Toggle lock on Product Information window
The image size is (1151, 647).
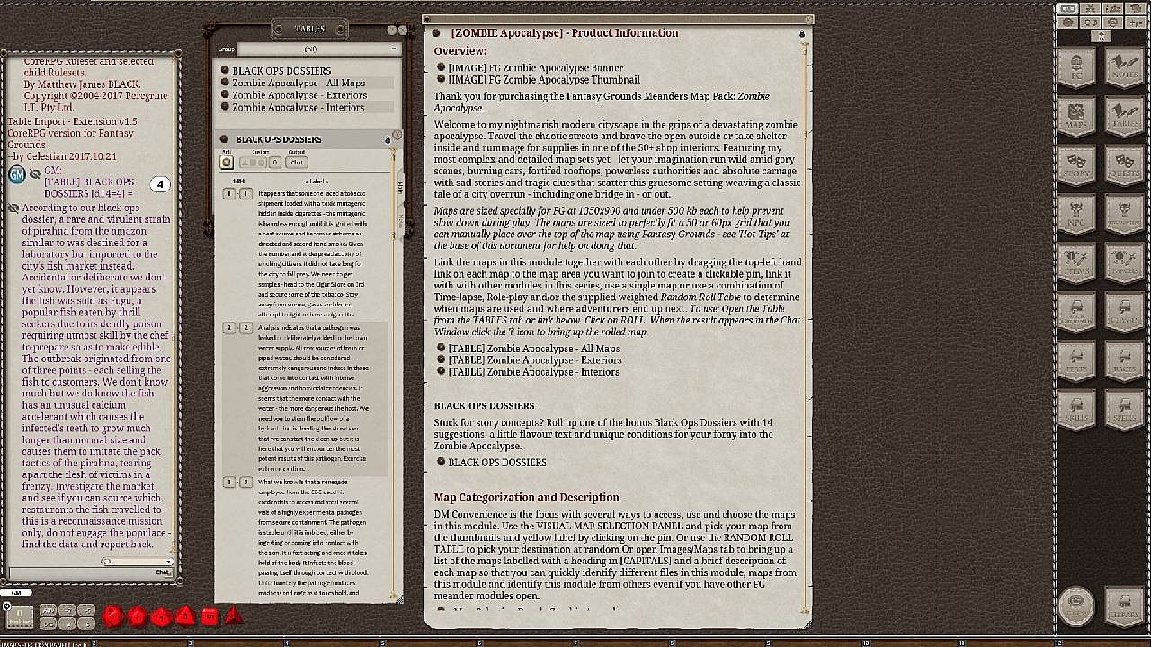pyautogui.click(x=801, y=34)
